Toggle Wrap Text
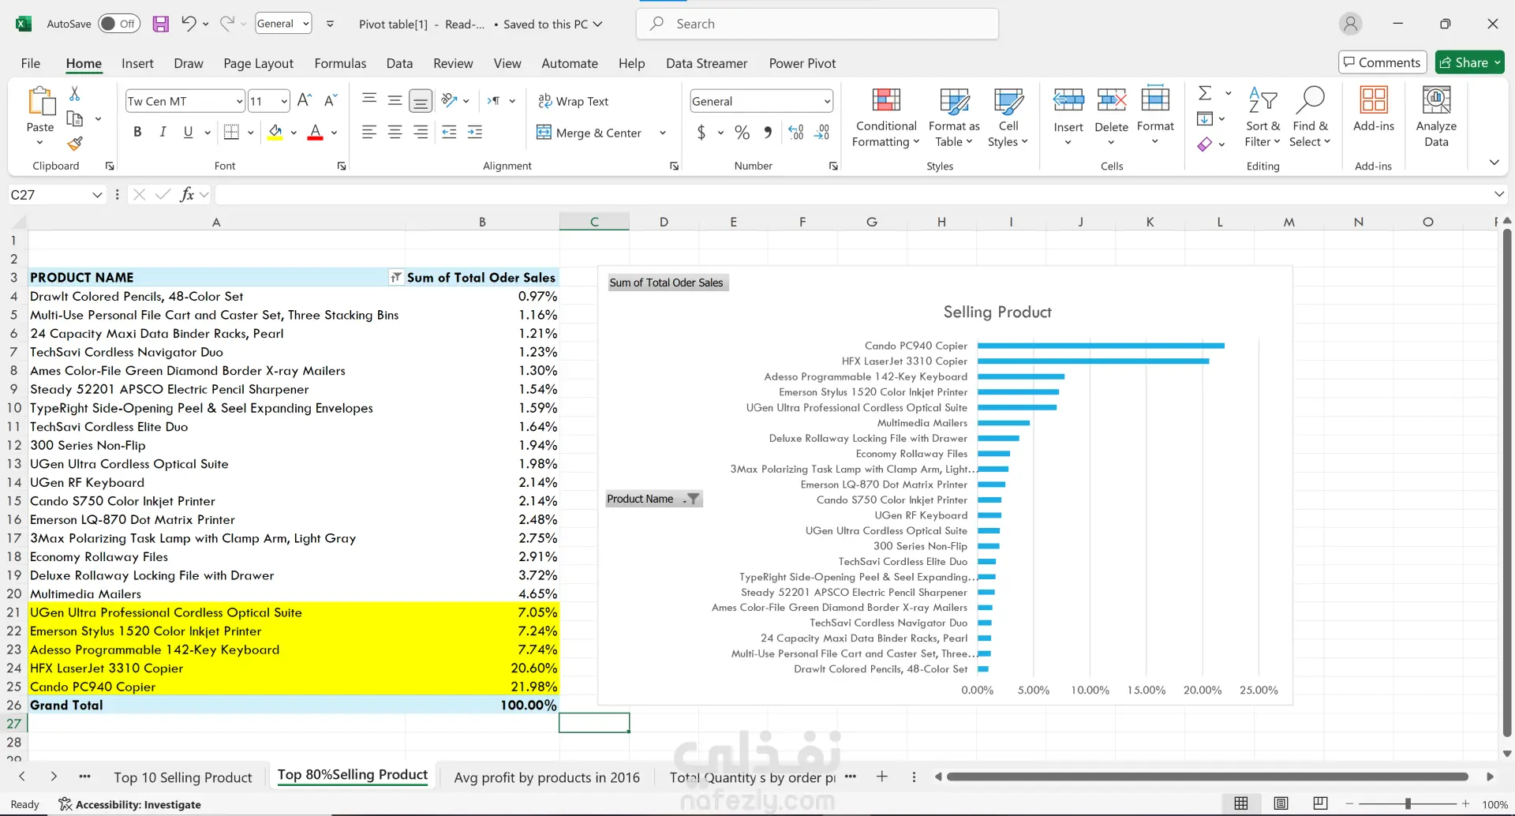The image size is (1515, 816). point(574,101)
